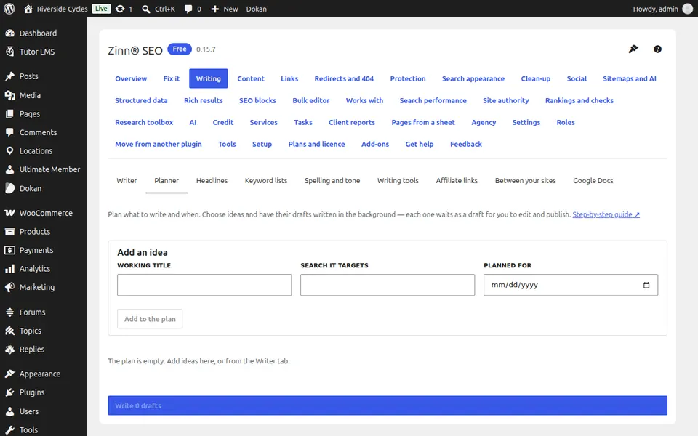Open the Step-by-step guide link

606,214
